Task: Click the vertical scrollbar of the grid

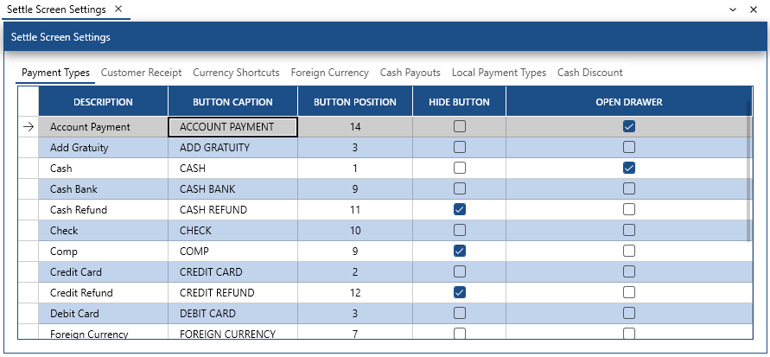Action: tap(748, 173)
